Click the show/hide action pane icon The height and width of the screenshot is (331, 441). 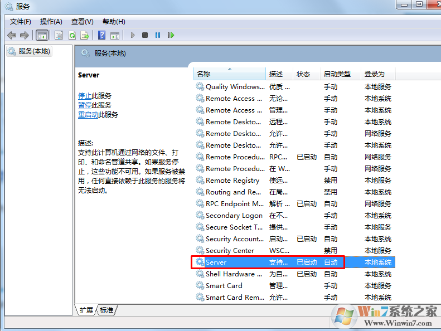coord(115,36)
